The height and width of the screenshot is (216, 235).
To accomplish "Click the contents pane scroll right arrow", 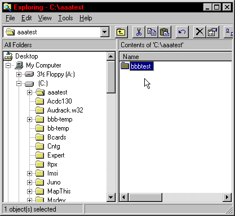I will click(227, 197).
